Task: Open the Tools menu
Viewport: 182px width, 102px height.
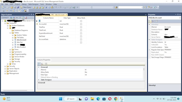Action: [42, 4]
